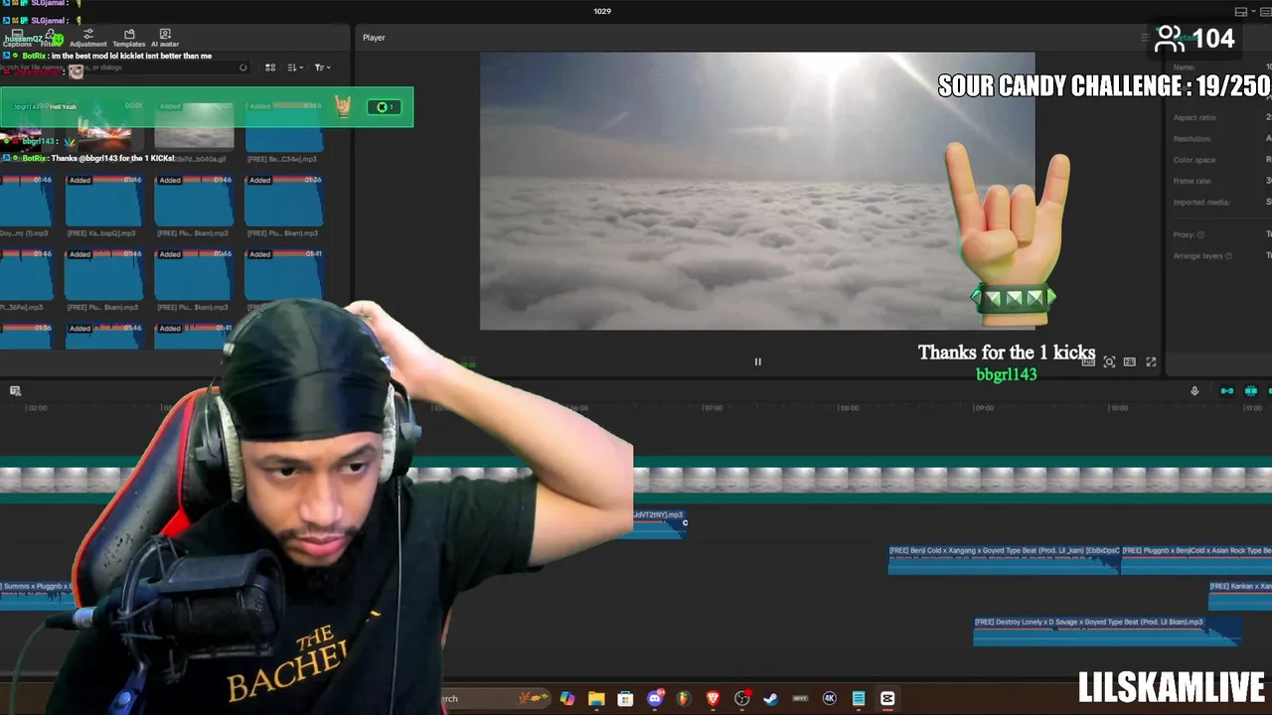Viewport: 1272px width, 715px height.
Task: Toggle main track magnet on timeline
Action: coord(1227,391)
